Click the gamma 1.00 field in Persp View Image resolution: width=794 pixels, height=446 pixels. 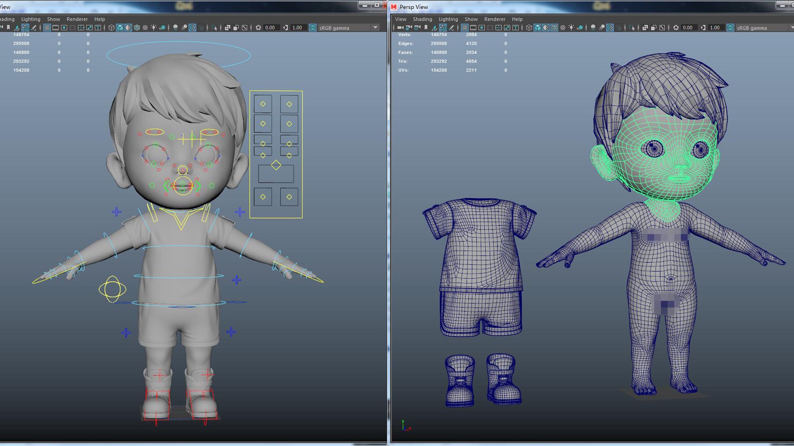coord(716,28)
